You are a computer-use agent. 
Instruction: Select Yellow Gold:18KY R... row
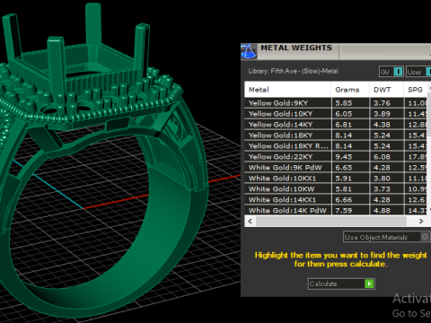tap(336, 146)
